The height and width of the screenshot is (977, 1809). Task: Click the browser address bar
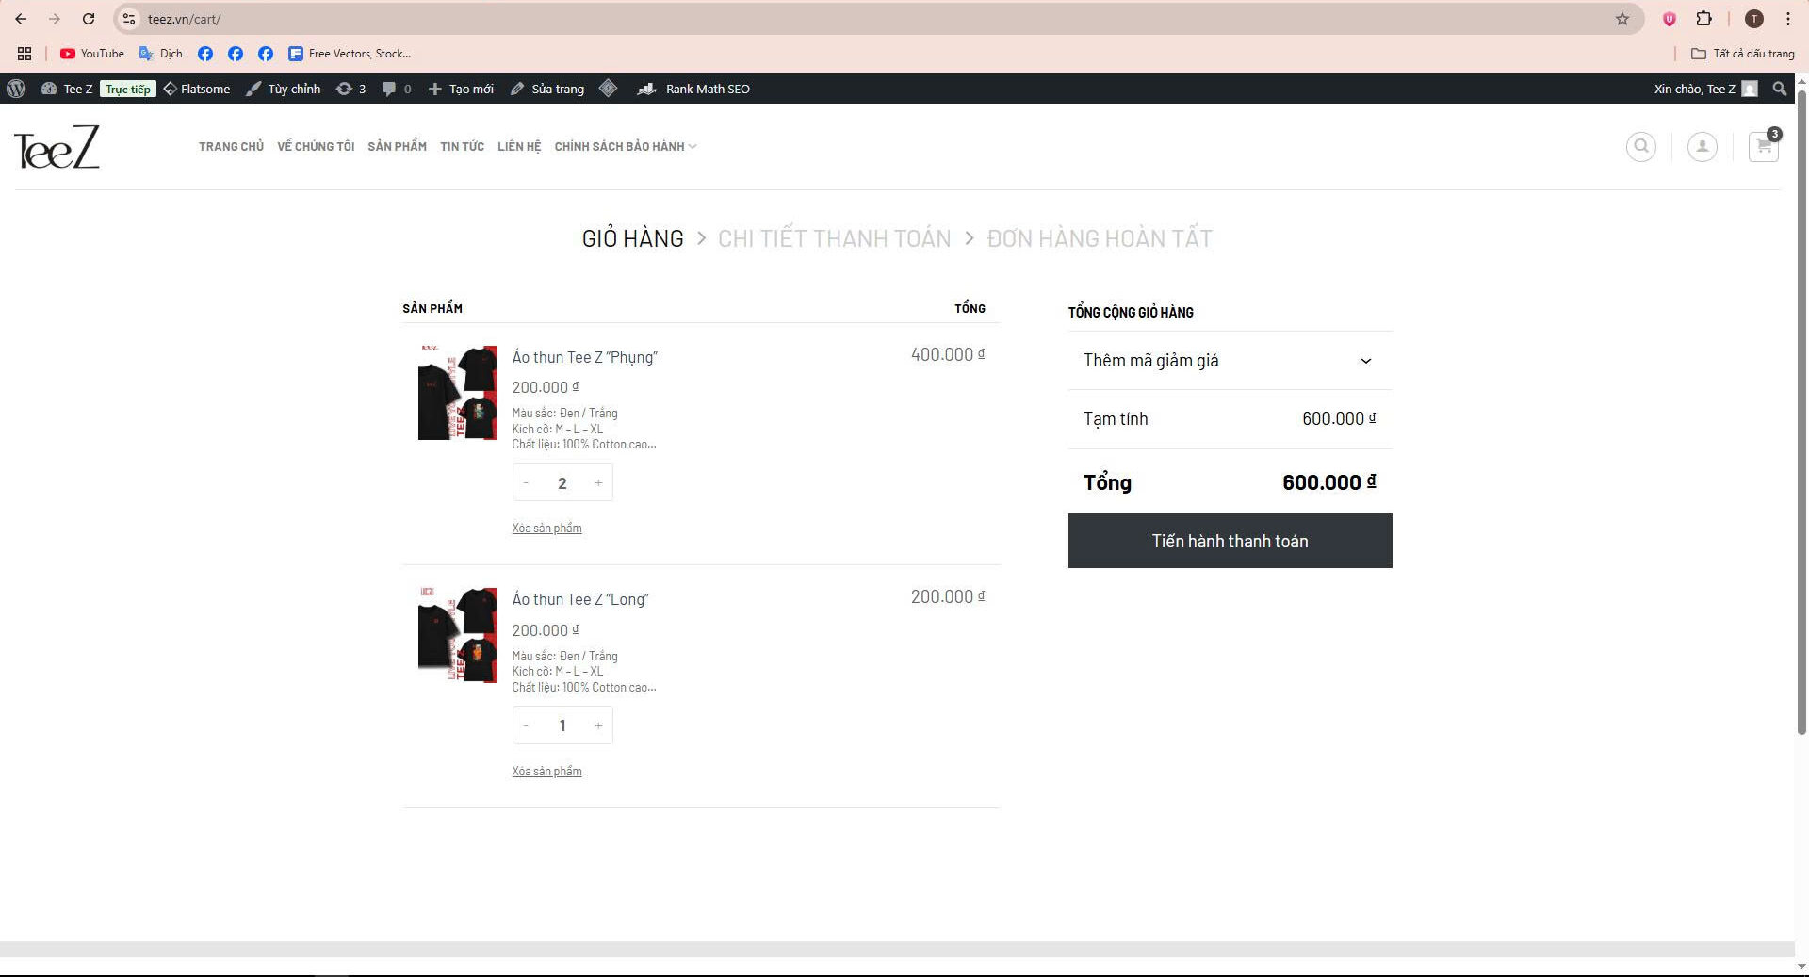pyautogui.click(x=848, y=19)
